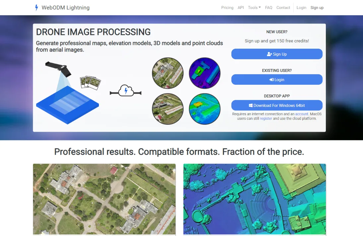Click 'Sign up and get 150 free credits!' text
Screen dimensions: 363x236
[x=277, y=41]
